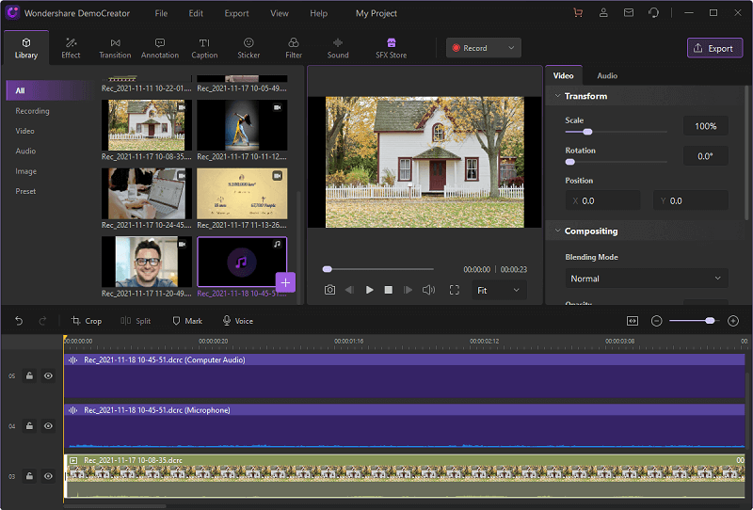Viewport: 753px width, 510px height.
Task: Click the support headset icon
Action: click(653, 13)
